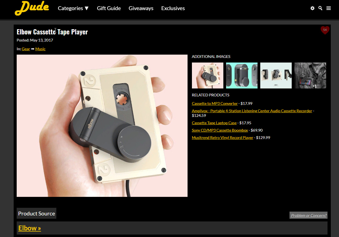
Task: Open the settings gear icon
Action: tap(312, 8)
